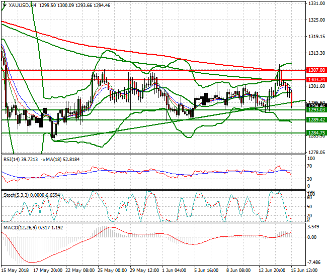Click the 1284.75 green support price label
The width and height of the screenshot is (327, 276).
click(316, 132)
